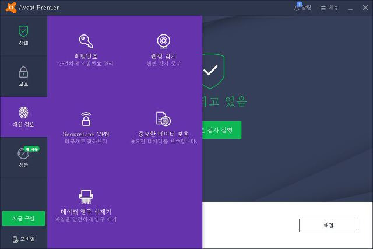Click the '비공개로 찾아보기' description text

(86, 141)
